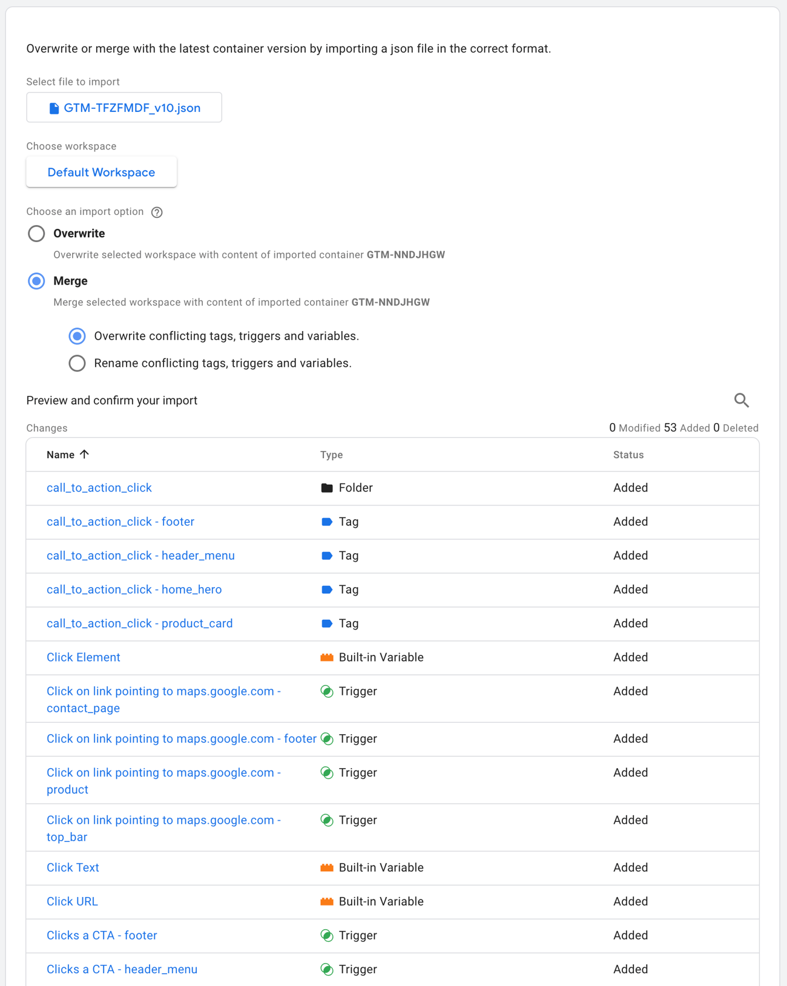The height and width of the screenshot is (986, 787).
Task: Open the Click Text variable link
Action: [73, 867]
